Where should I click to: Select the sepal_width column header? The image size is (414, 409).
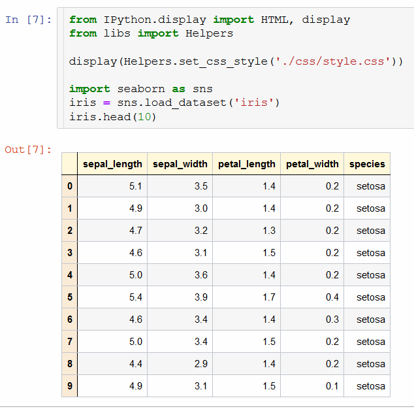(180, 164)
